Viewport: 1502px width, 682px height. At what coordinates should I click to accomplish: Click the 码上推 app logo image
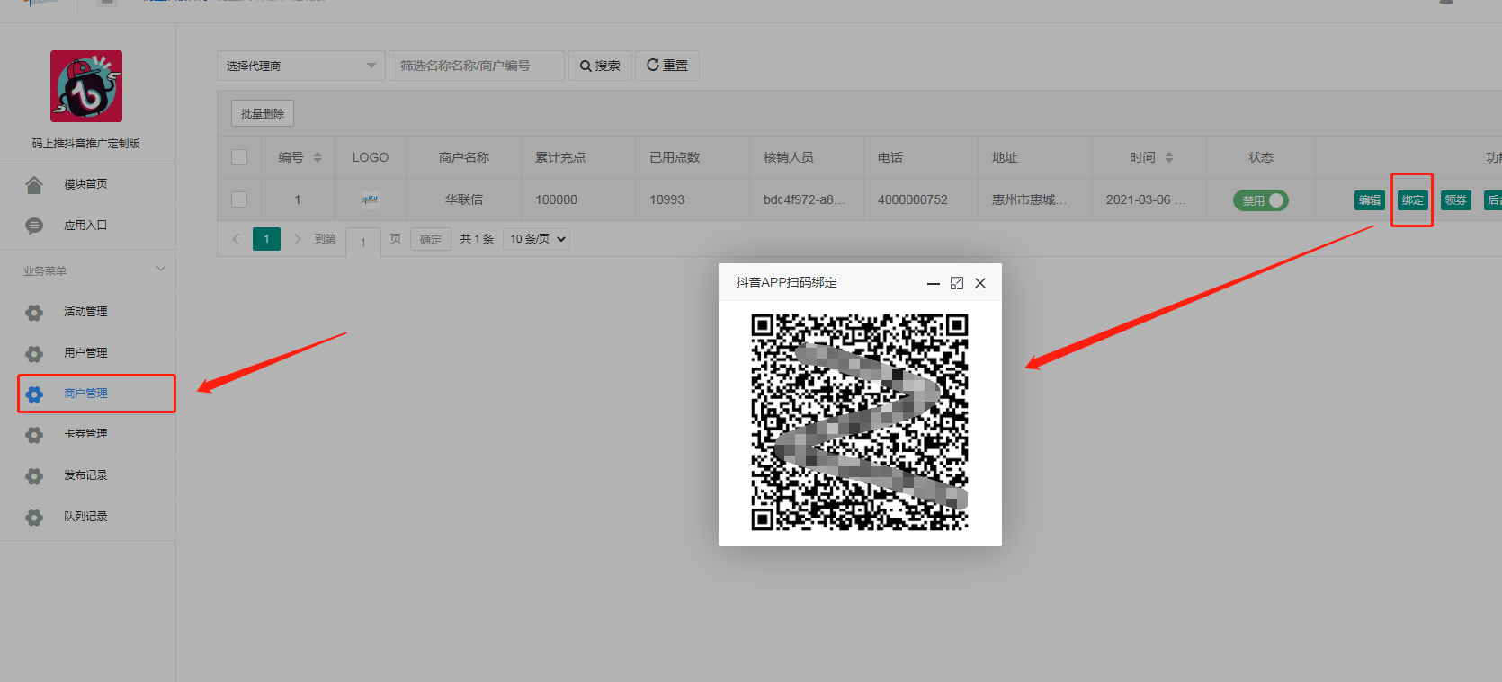[86, 86]
